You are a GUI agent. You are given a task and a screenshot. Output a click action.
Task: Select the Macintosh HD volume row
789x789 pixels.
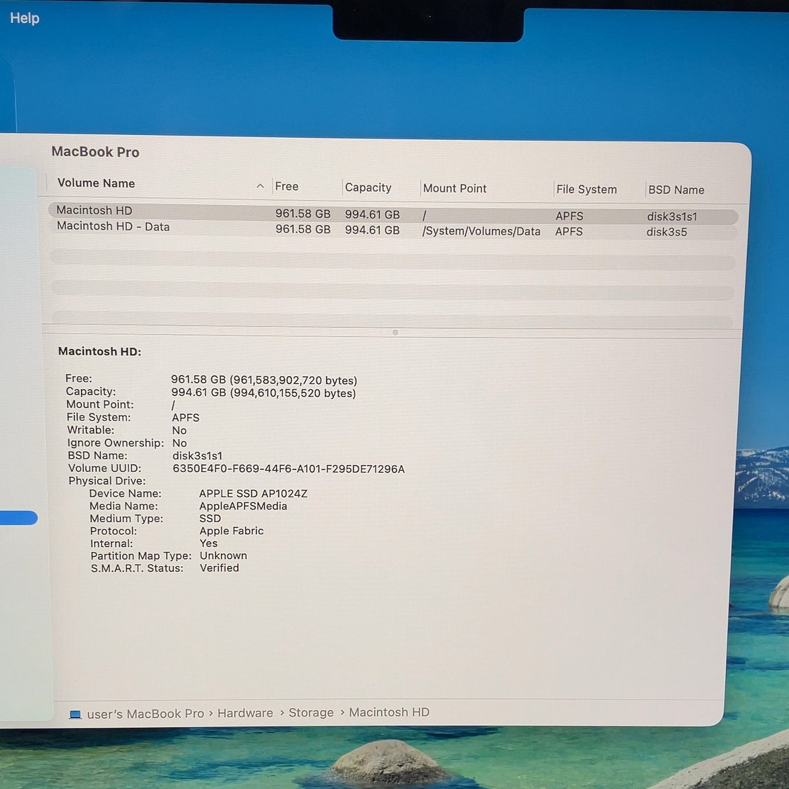click(x=393, y=214)
